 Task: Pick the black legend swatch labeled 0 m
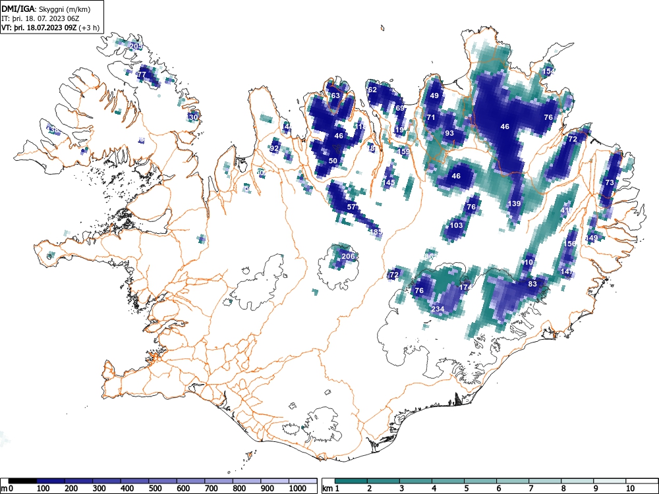click(22, 481)
